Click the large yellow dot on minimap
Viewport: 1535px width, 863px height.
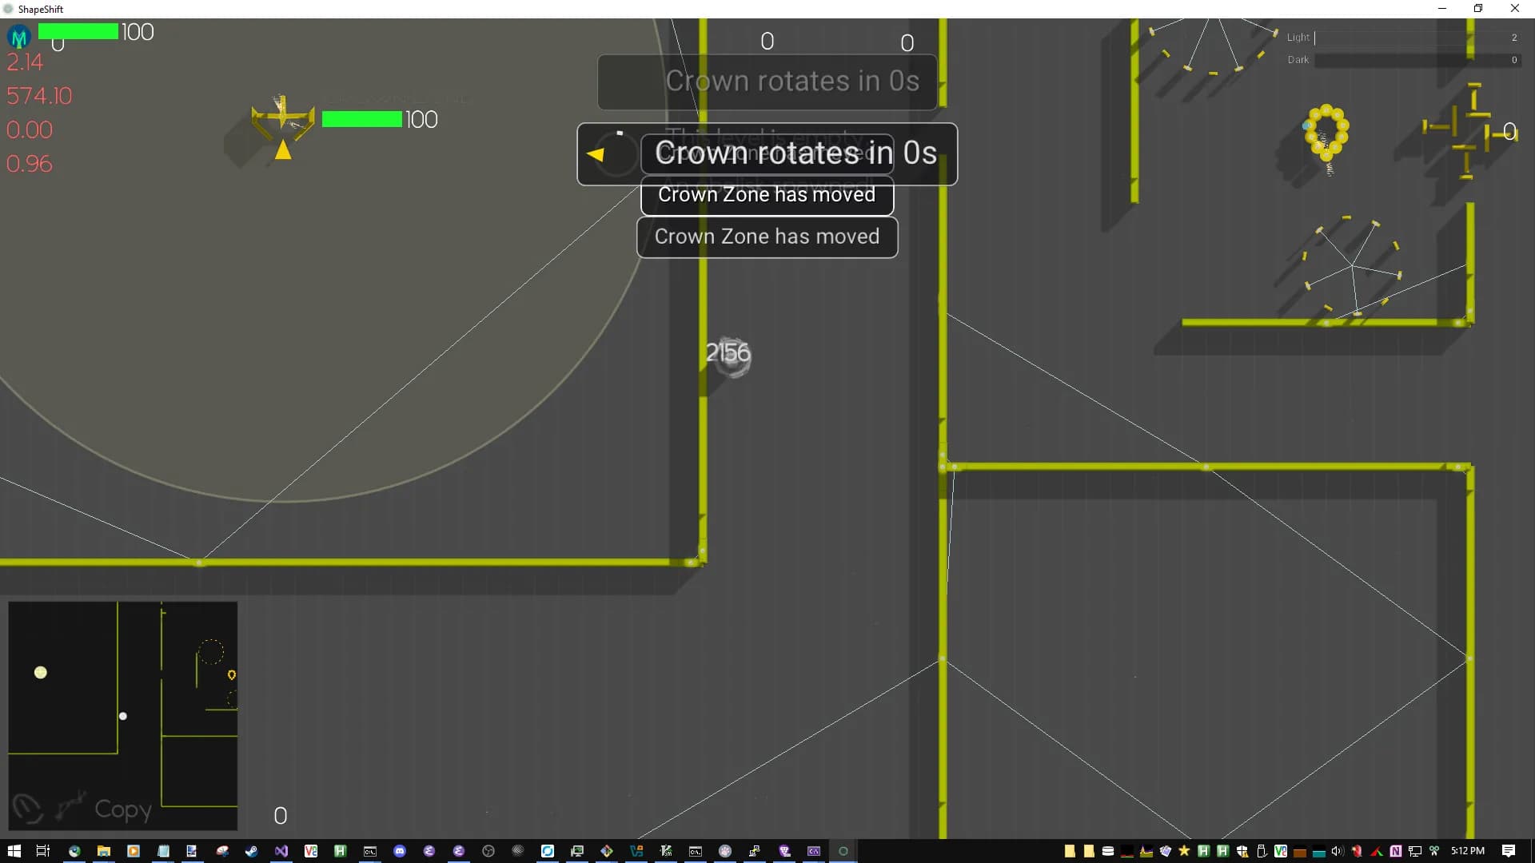[x=41, y=673]
